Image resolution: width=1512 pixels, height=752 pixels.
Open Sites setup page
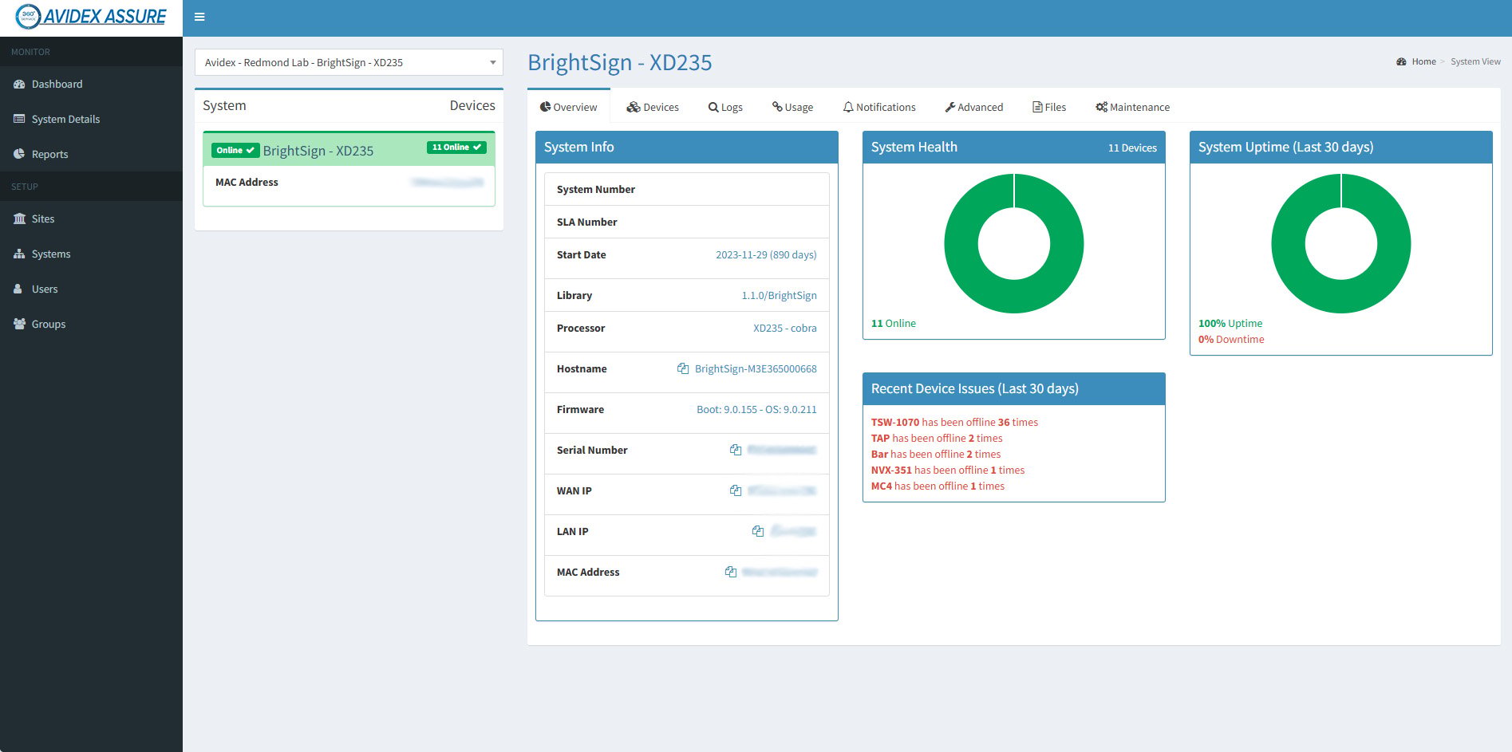(91, 219)
